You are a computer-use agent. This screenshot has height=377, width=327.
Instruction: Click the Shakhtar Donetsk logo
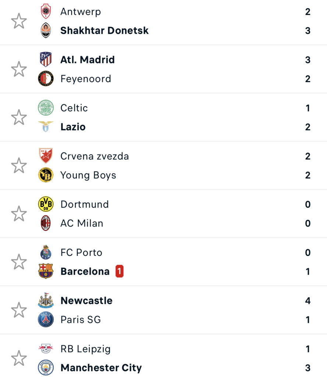tap(46, 30)
